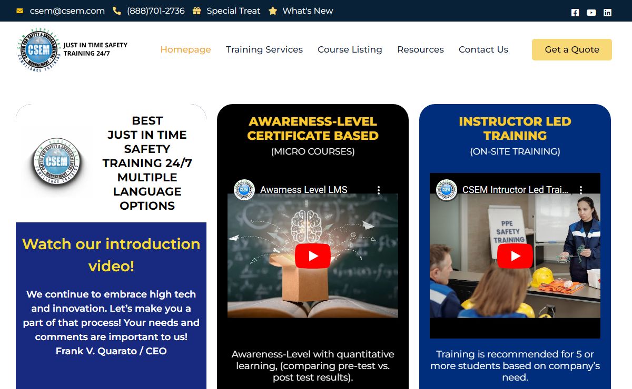Image resolution: width=632 pixels, height=389 pixels.
Task: Click the Get a Quote button
Action: click(x=572, y=49)
